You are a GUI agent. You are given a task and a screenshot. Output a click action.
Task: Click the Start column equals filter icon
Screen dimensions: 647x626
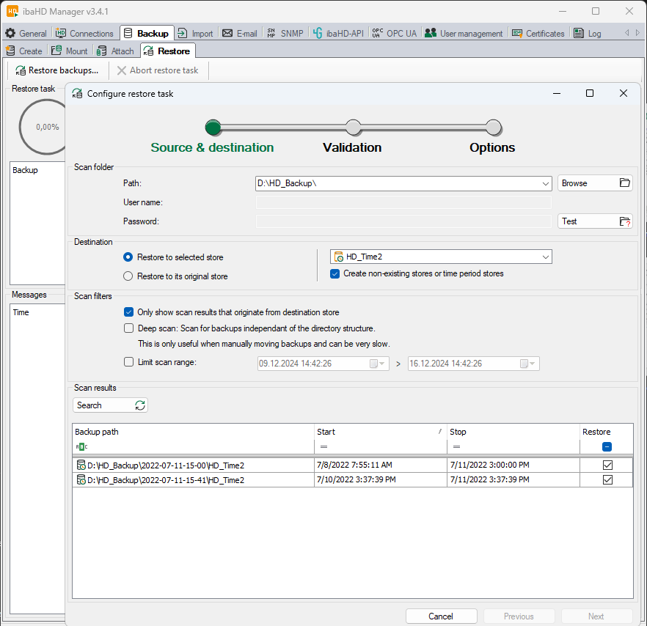[x=323, y=446]
